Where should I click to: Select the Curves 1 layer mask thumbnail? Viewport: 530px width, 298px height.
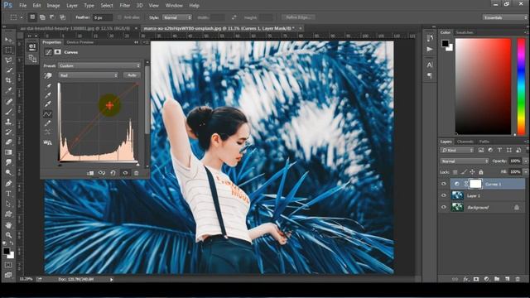point(475,184)
